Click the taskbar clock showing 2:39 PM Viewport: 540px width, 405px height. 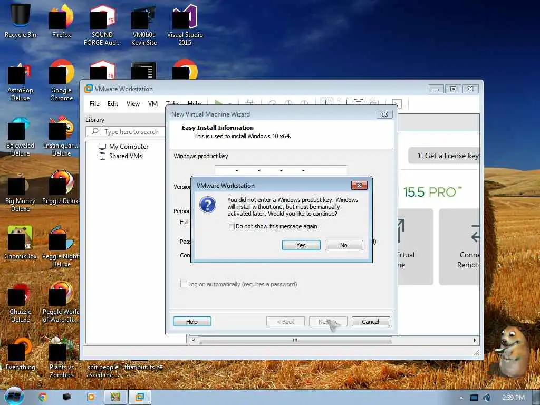click(513, 398)
